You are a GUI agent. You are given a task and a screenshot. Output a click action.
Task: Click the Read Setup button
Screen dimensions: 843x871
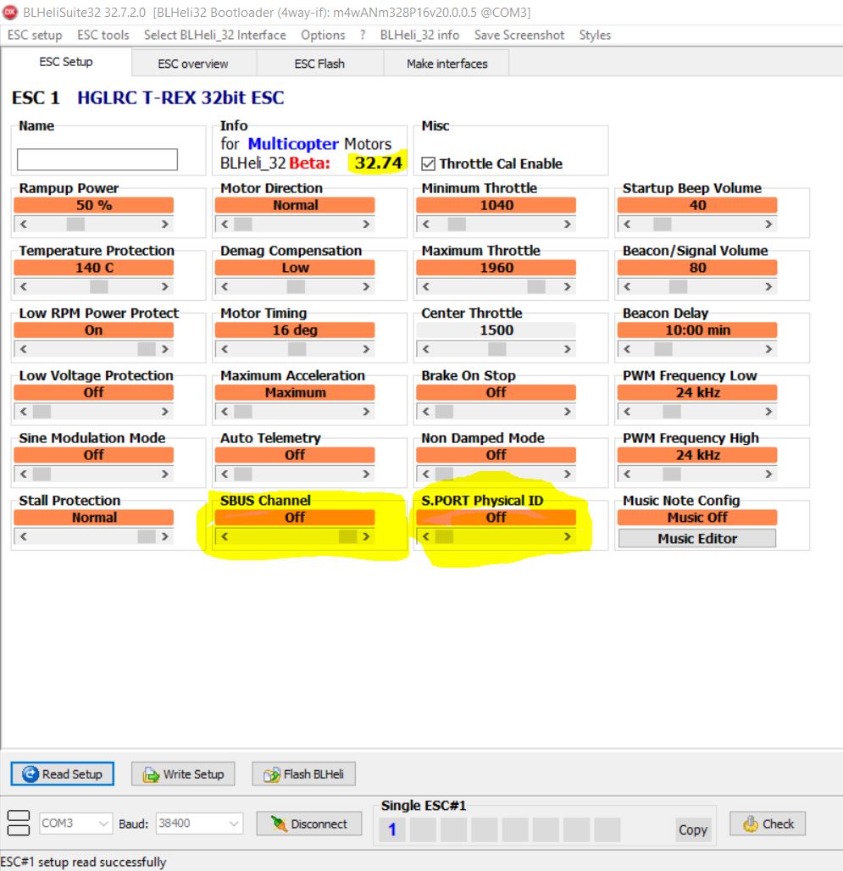click(x=62, y=774)
